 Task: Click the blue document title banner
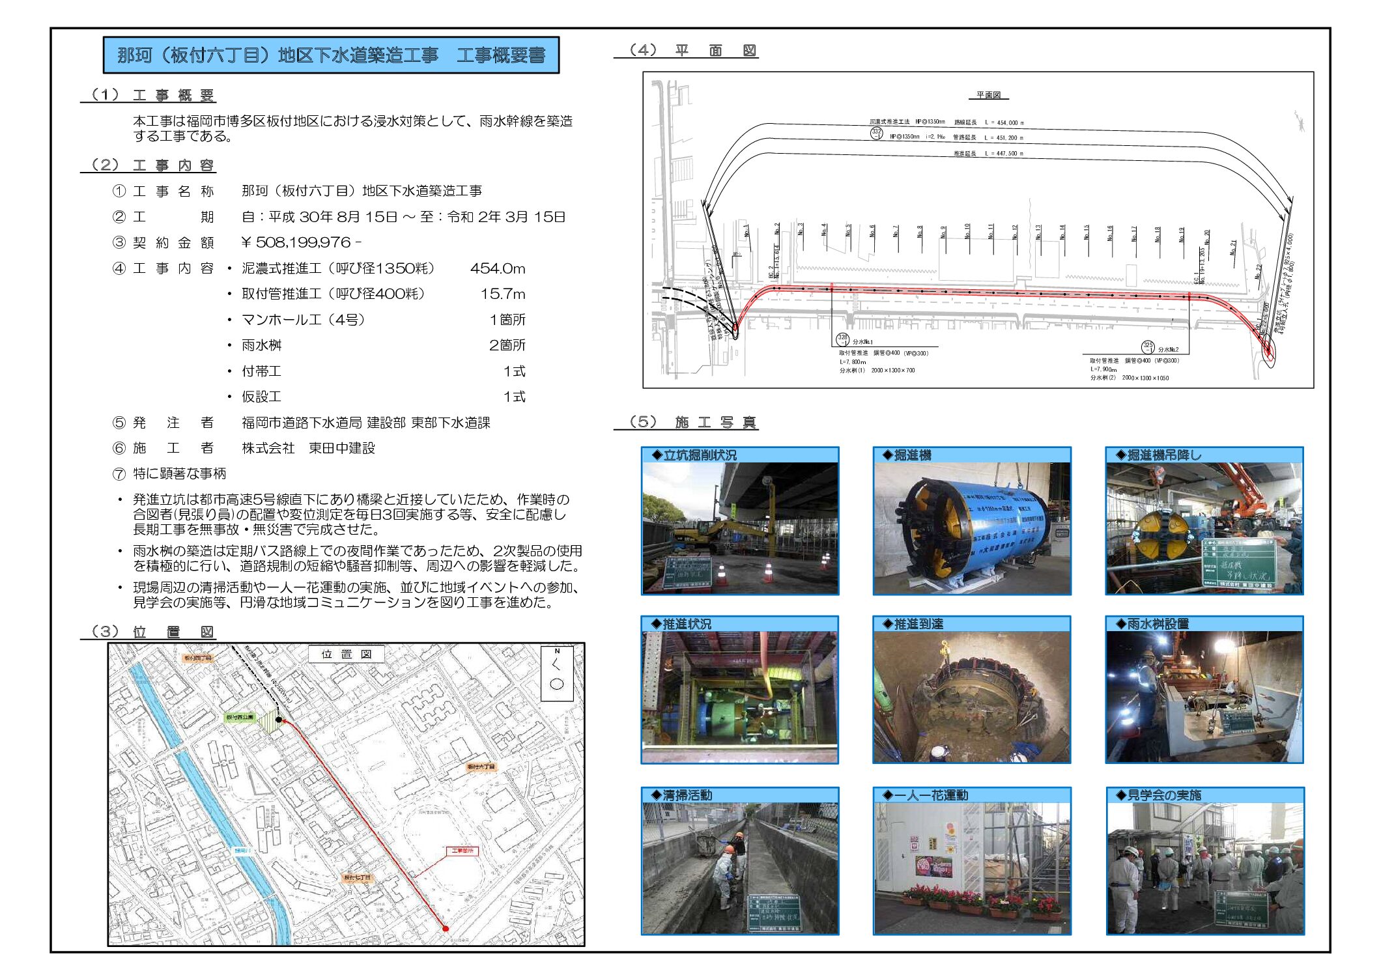coord(331,55)
